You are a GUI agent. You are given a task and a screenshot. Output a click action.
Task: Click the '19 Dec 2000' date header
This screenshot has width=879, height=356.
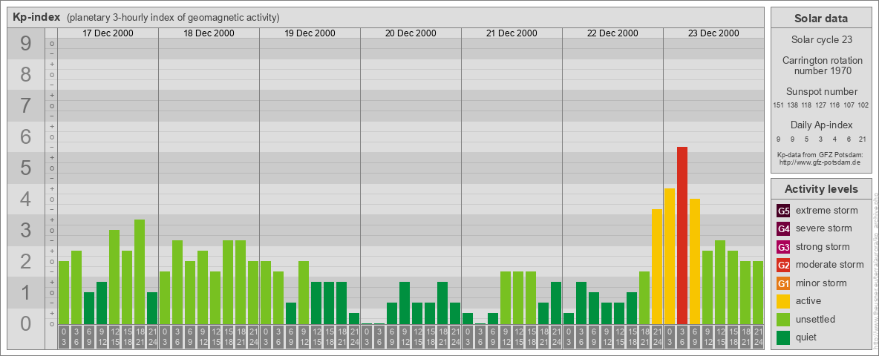(310, 33)
